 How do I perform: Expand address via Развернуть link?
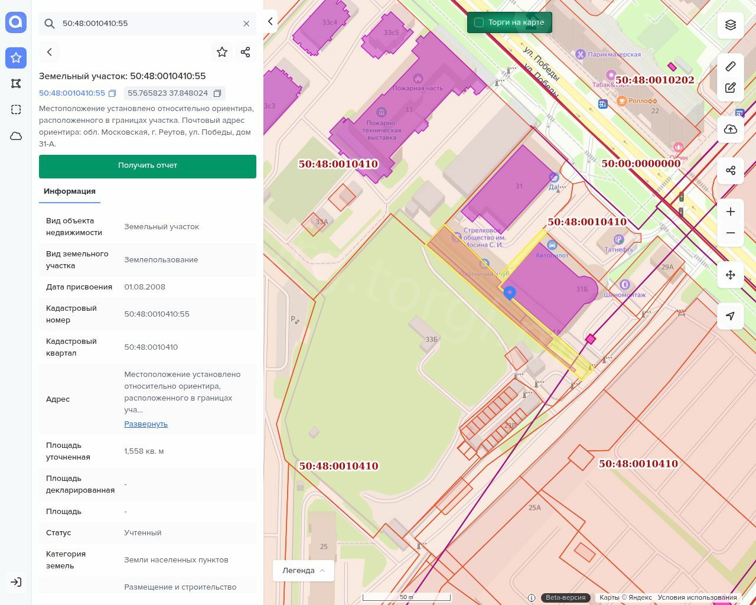coord(146,424)
